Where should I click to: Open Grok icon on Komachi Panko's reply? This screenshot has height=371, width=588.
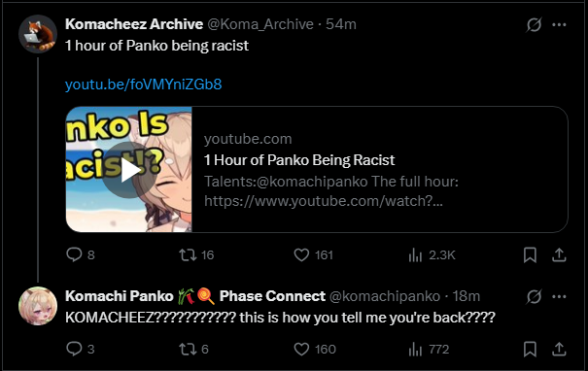coord(534,297)
